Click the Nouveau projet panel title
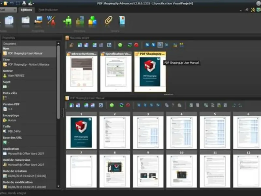Screen dimensions: 261x196 click(x=79, y=38)
